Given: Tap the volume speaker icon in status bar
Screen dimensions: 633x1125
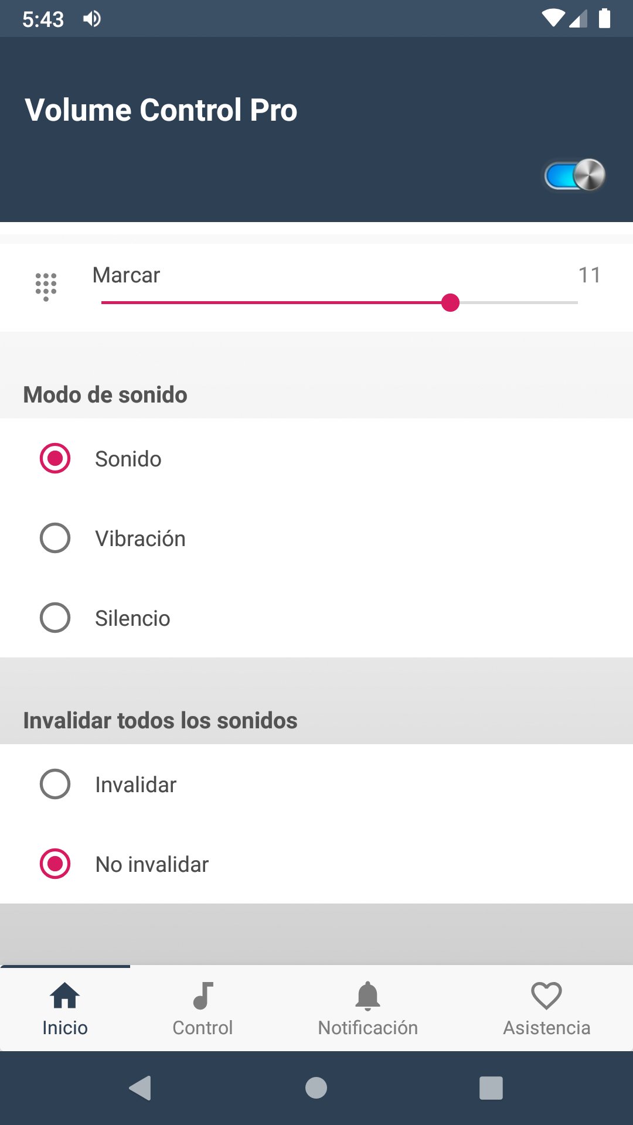Looking at the screenshot, I should (x=92, y=19).
